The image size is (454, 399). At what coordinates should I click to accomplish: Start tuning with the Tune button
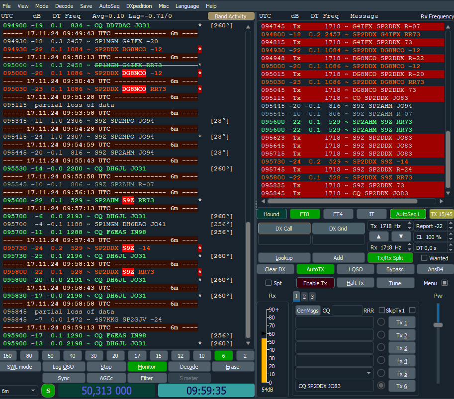(x=395, y=283)
